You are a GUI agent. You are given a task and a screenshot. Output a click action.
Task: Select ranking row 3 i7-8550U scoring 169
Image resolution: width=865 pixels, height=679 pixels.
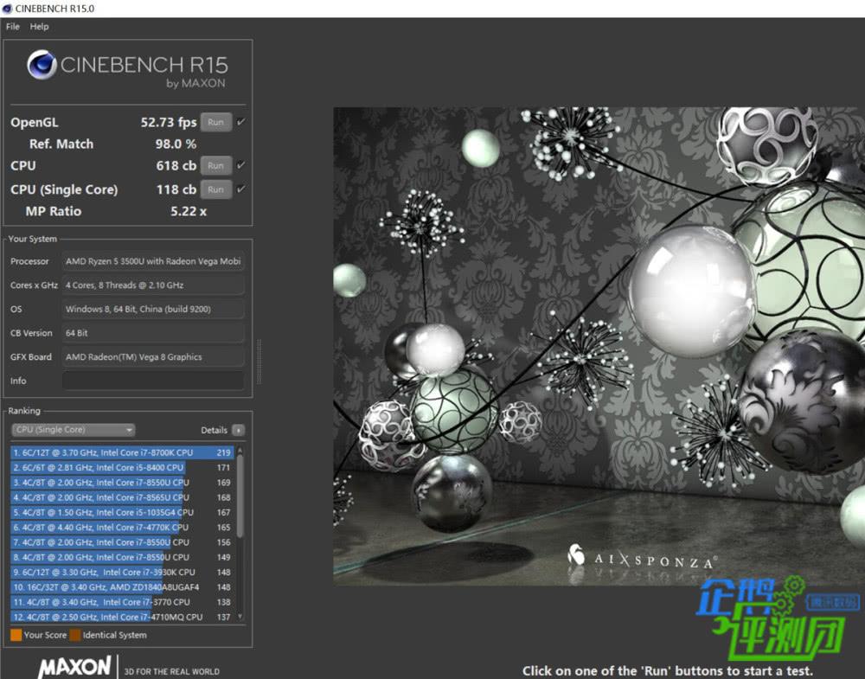[x=122, y=482]
